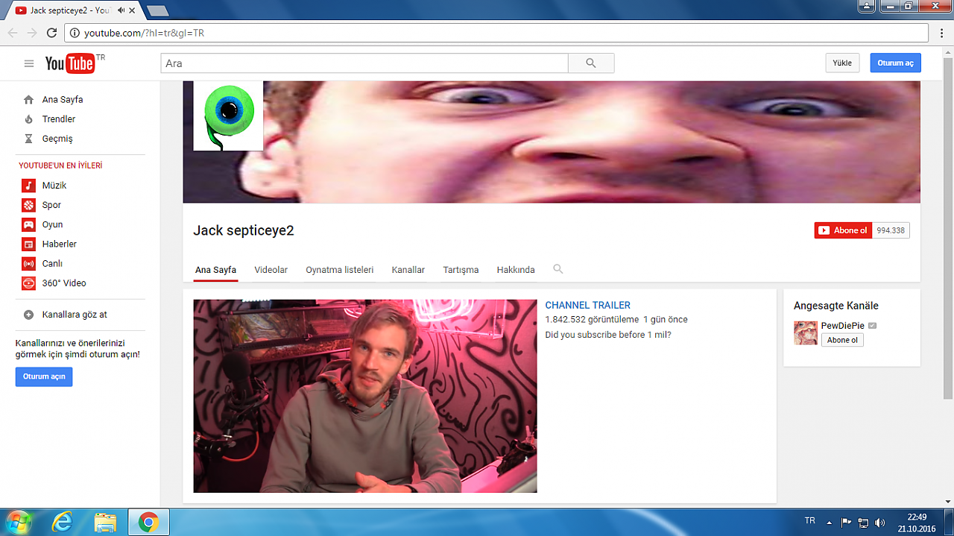Viewport: 954px width, 536px height.
Task: Click the sidebar Oturum açın button
Action: coord(44,376)
